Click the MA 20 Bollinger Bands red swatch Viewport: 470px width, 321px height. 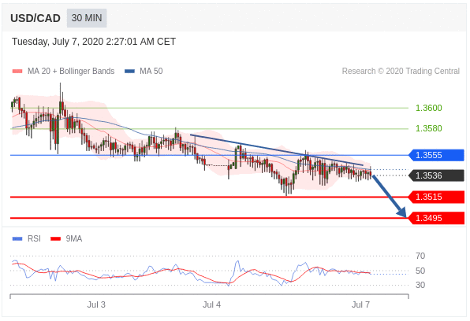click(x=17, y=71)
